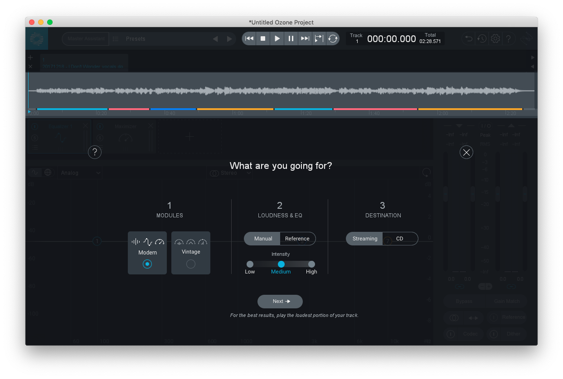Select the Modern modules option

click(x=147, y=253)
